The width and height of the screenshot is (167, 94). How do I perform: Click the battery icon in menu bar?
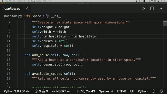click(155, 1)
